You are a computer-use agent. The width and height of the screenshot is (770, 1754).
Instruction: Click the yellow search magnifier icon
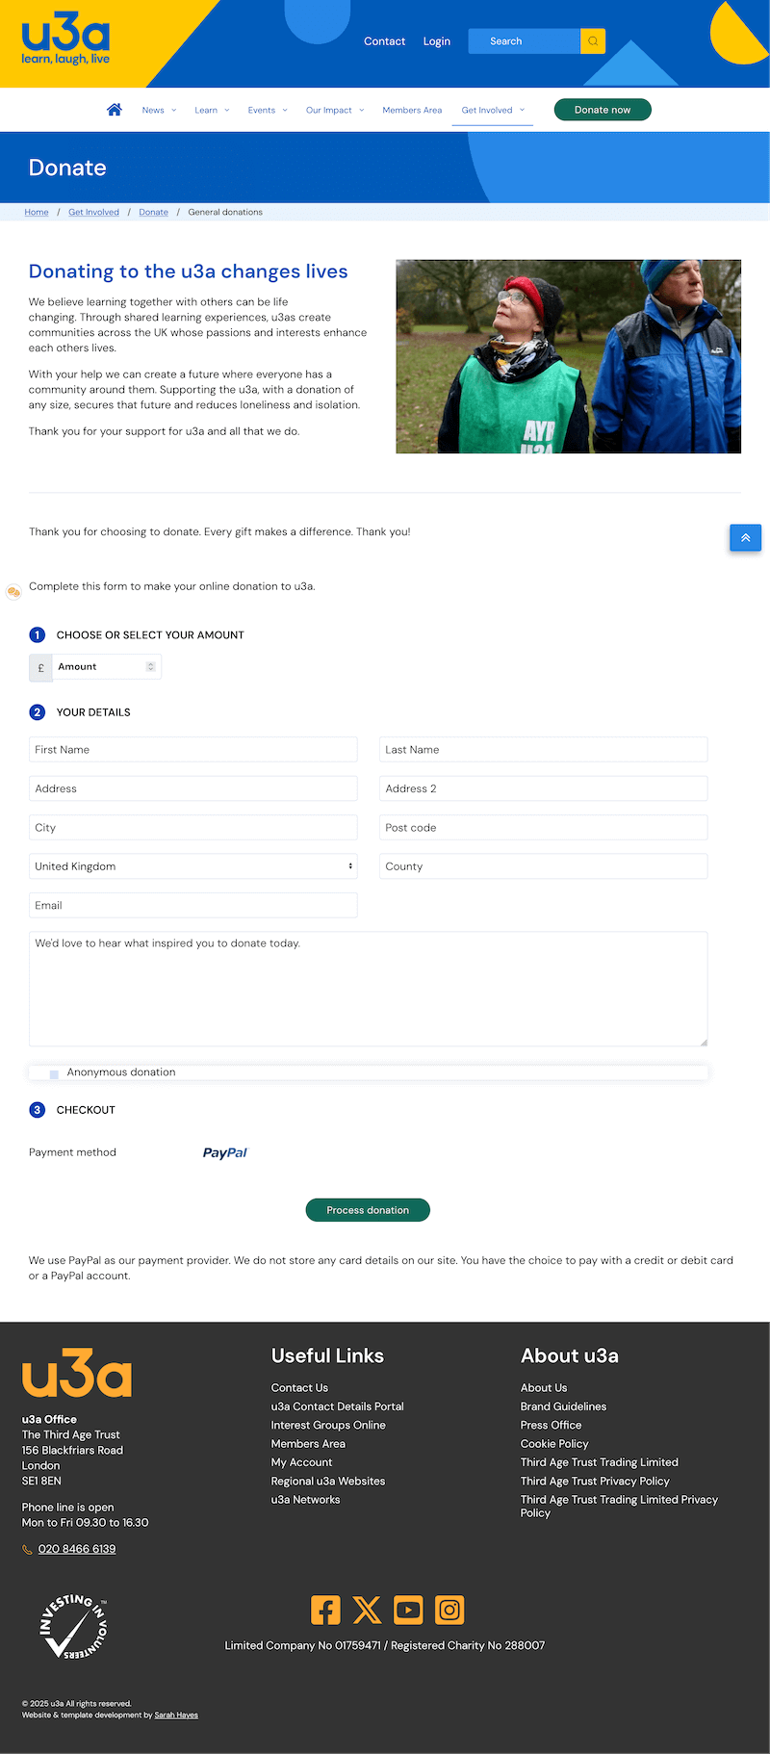tap(593, 41)
